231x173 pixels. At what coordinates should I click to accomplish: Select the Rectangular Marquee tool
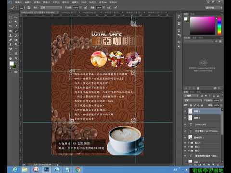[x=11, y=17]
